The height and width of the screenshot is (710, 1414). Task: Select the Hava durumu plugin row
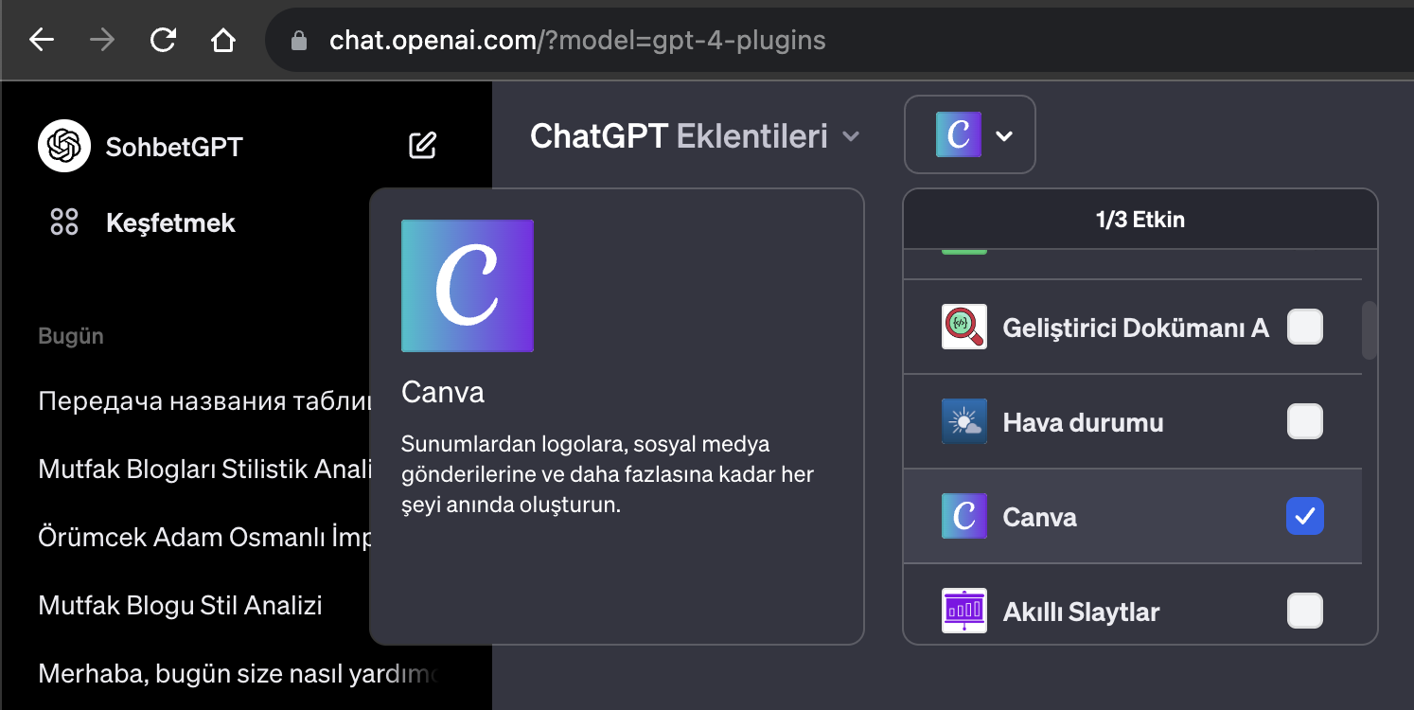[x=1133, y=421]
